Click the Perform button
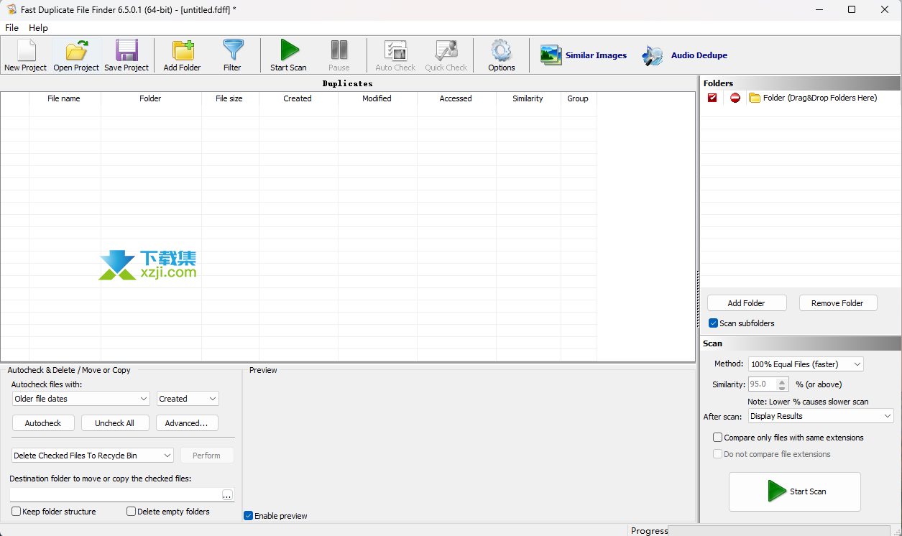This screenshot has width=902, height=536. tap(207, 456)
